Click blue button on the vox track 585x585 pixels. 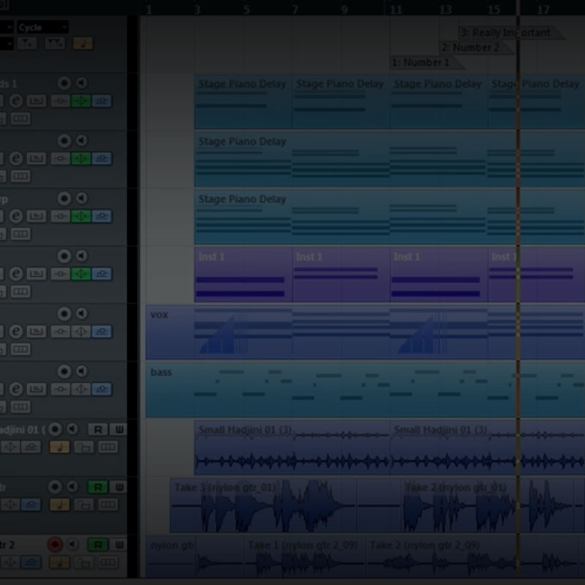102,331
